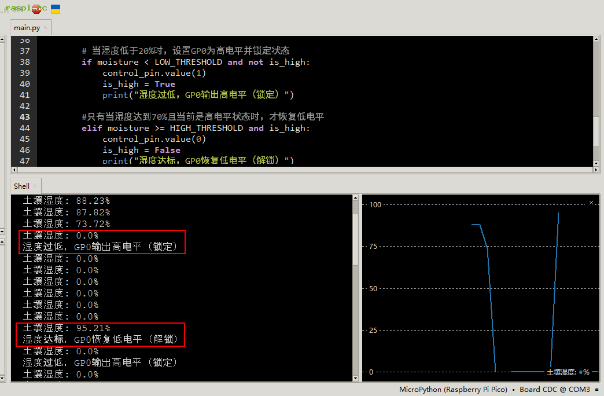Select the Shell tab
604x396 pixels.
click(x=21, y=186)
